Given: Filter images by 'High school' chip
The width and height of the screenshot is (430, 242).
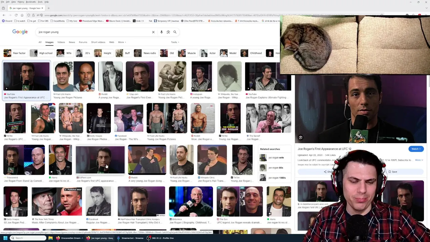Looking at the screenshot, I should 42,53.
